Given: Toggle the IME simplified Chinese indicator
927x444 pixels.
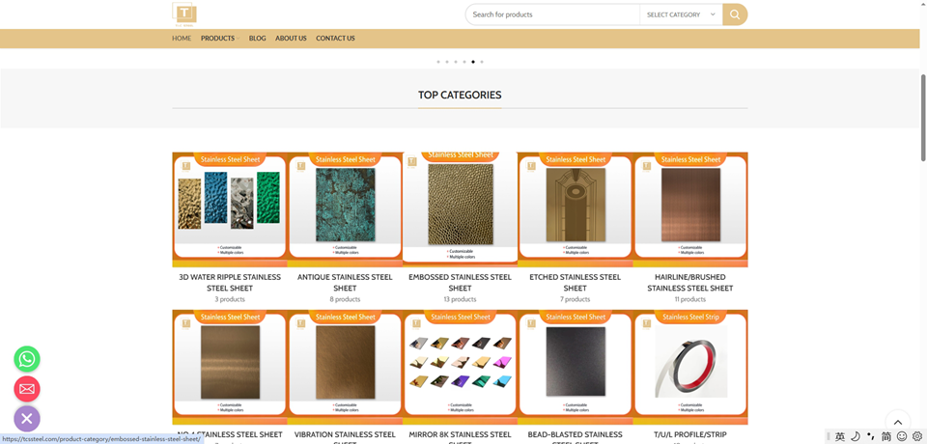Looking at the screenshot, I should coord(886,436).
